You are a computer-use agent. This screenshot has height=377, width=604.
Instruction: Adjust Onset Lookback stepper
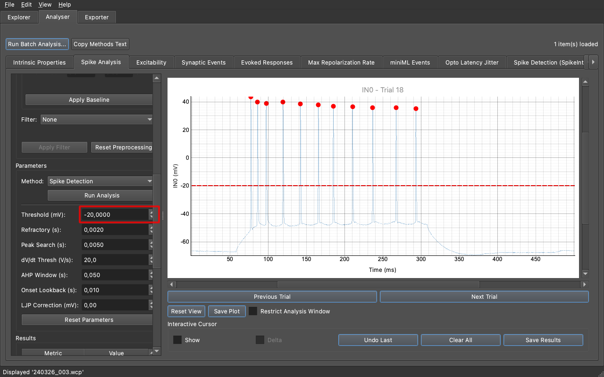[x=151, y=290]
